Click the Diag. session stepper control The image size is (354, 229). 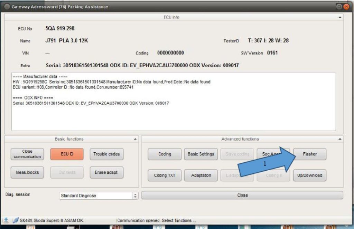[x=136, y=195]
